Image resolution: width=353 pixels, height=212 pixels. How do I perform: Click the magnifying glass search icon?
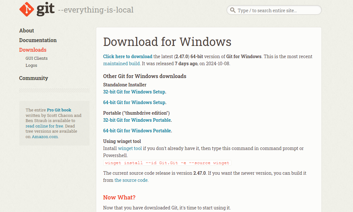coord(233,10)
